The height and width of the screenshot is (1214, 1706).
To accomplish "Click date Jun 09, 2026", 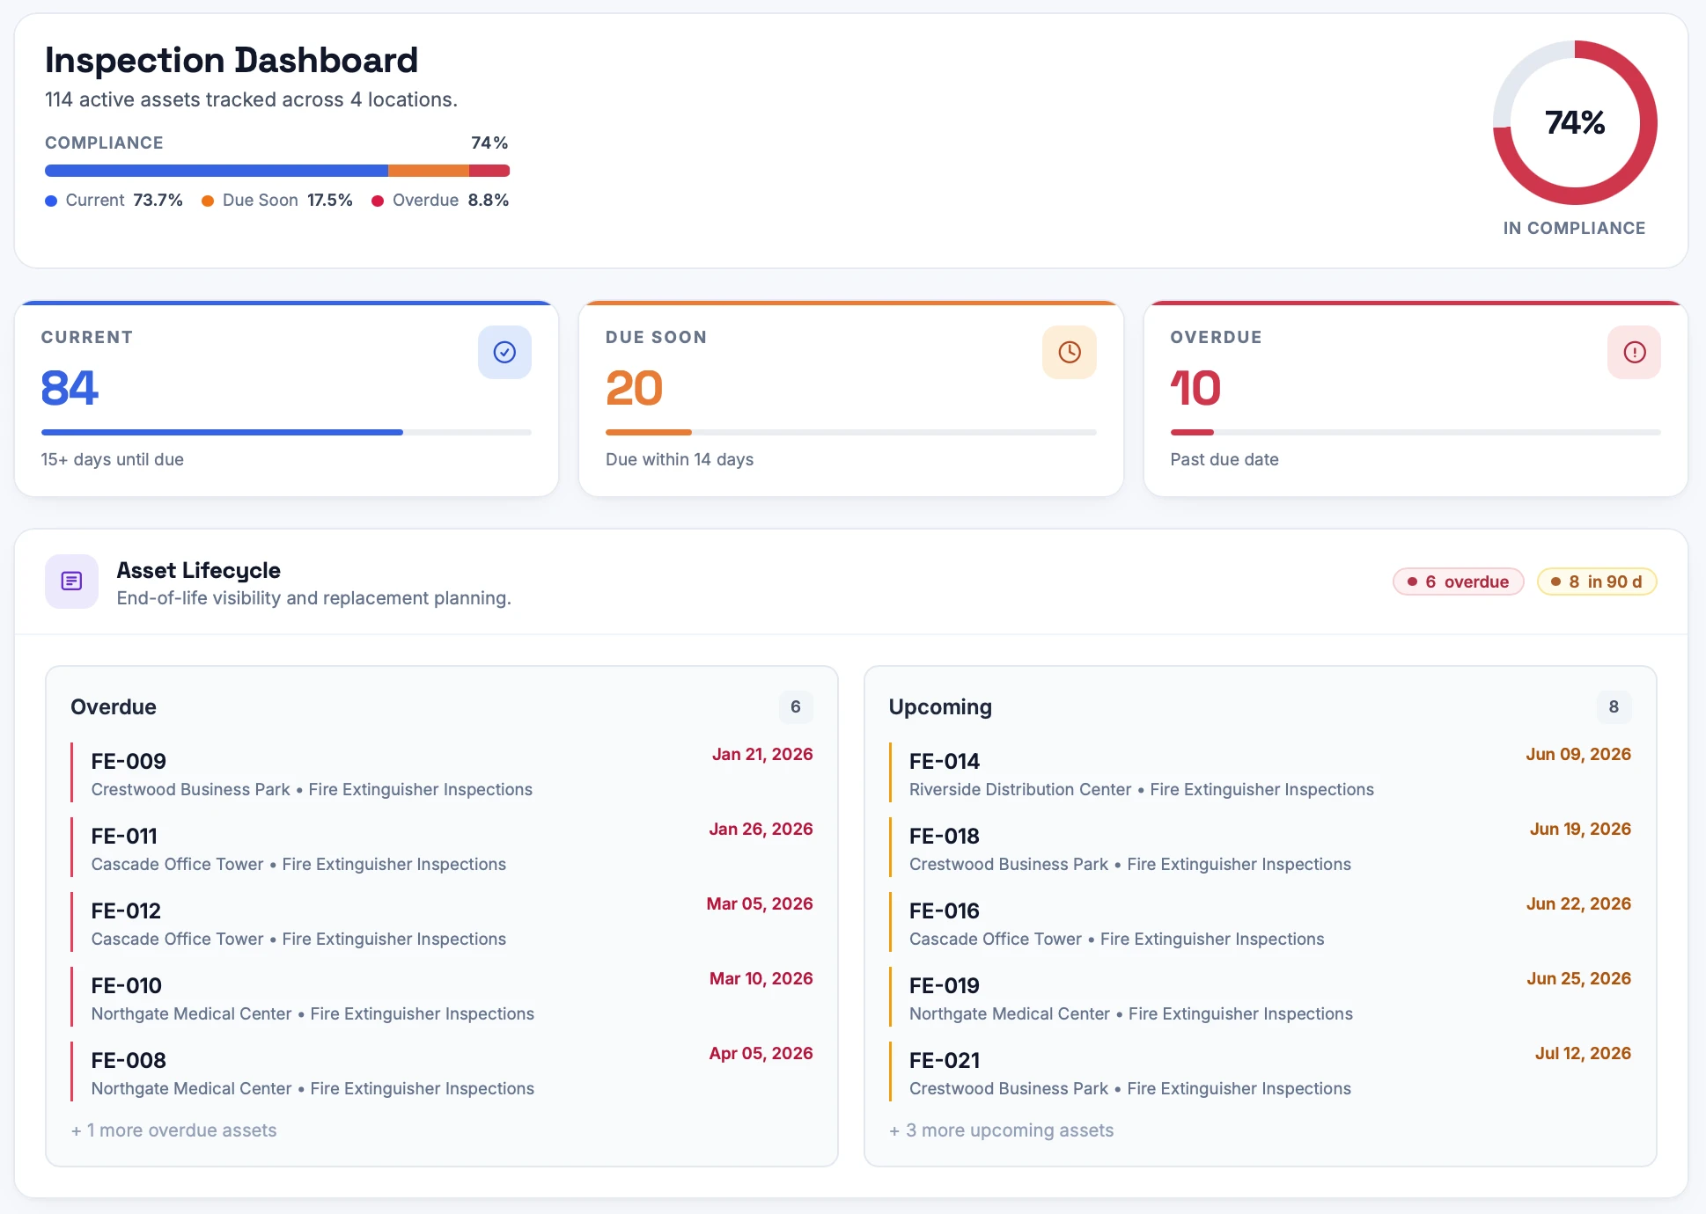I will click(1578, 755).
